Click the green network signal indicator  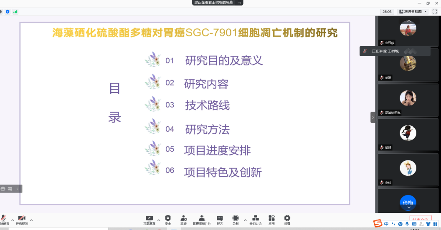pos(15,12)
